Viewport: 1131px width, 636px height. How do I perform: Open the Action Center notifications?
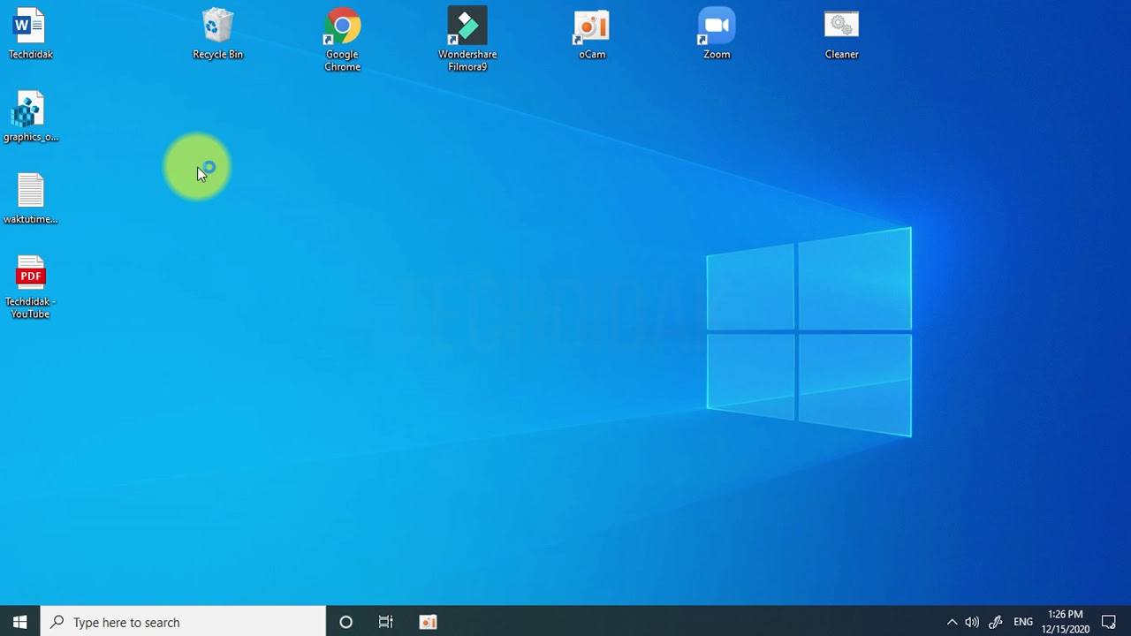(x=1109, y=622)
